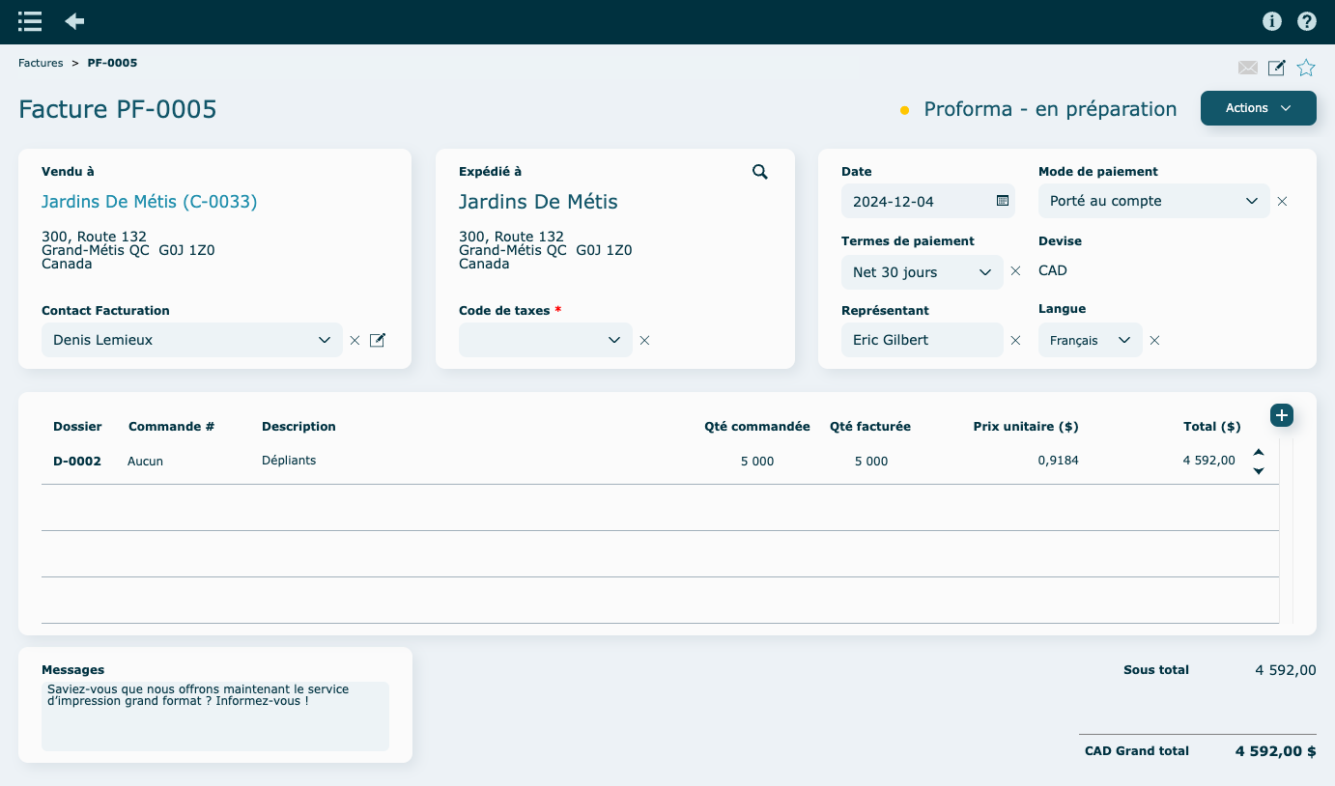The image size is (1335, 786).
Task: Open the main list menu icon
Action: 30,21
